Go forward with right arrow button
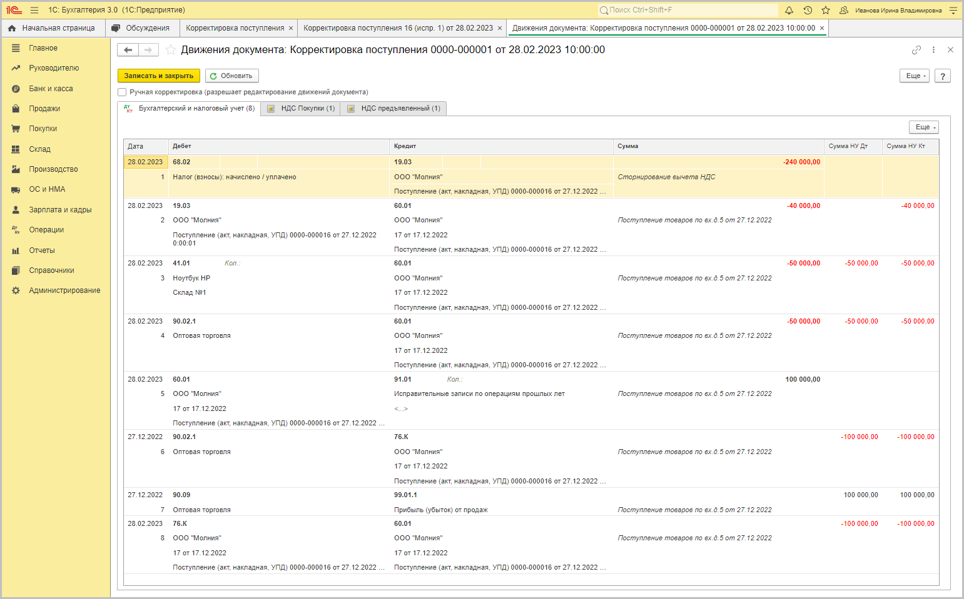The image size is (964, 599). 148,50
